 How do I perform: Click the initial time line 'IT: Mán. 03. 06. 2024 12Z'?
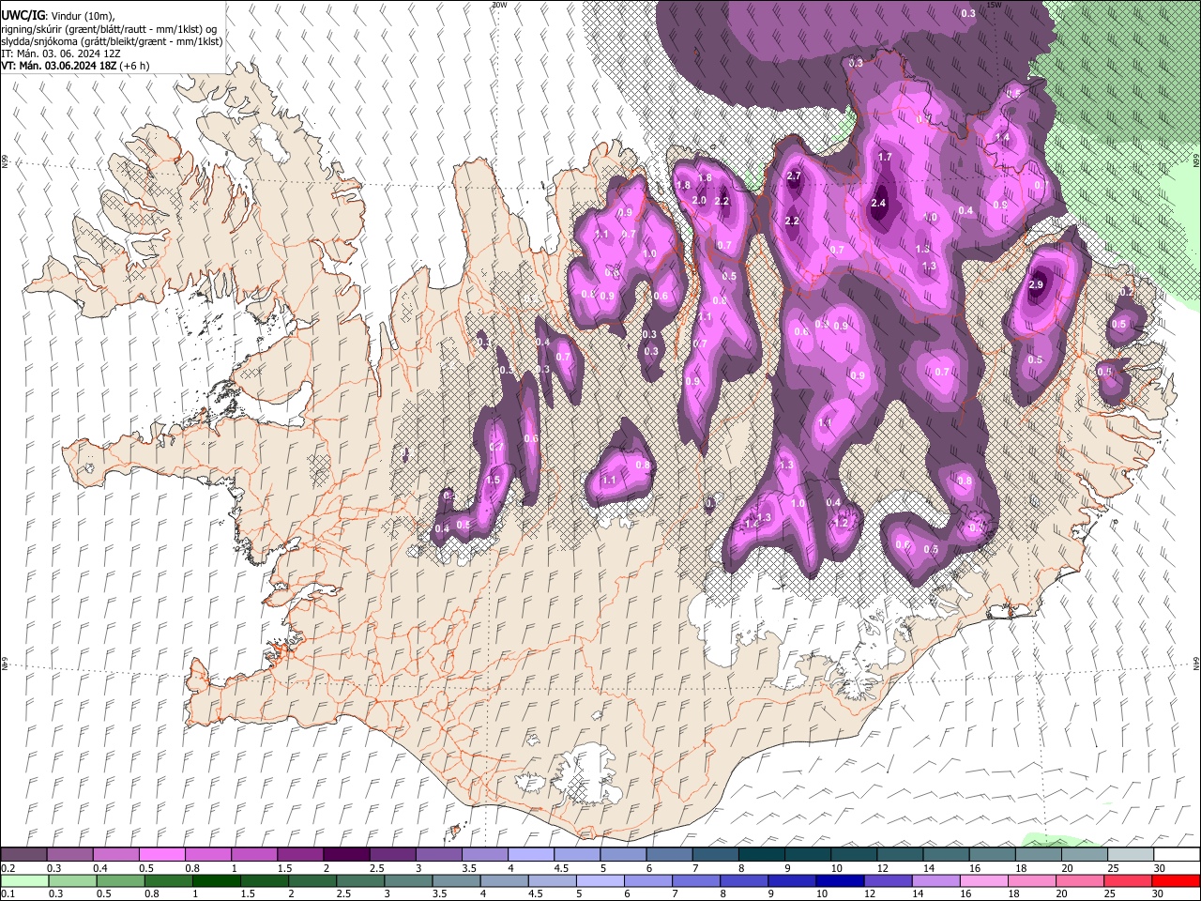click(60, 53)
